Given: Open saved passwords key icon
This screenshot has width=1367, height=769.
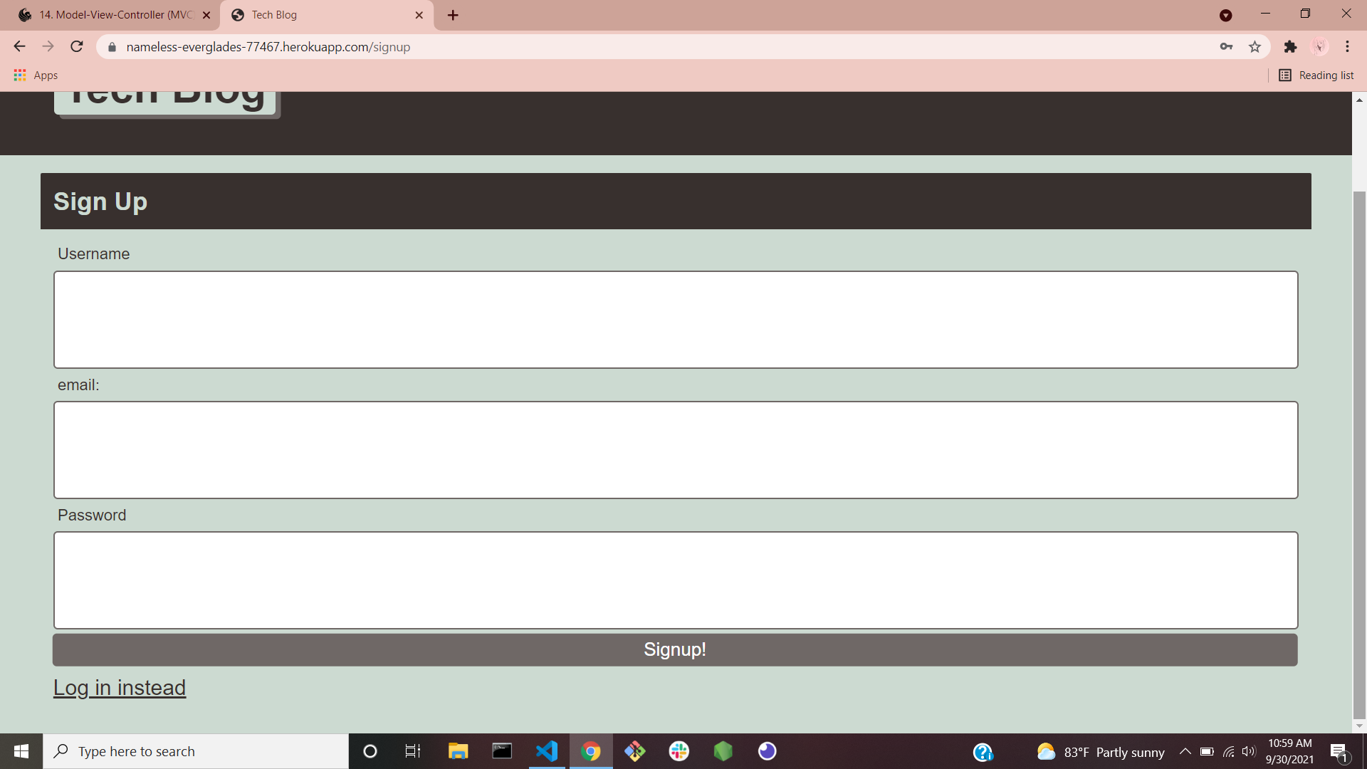Looking at the screenshot, I should (x=1226, y=47).
